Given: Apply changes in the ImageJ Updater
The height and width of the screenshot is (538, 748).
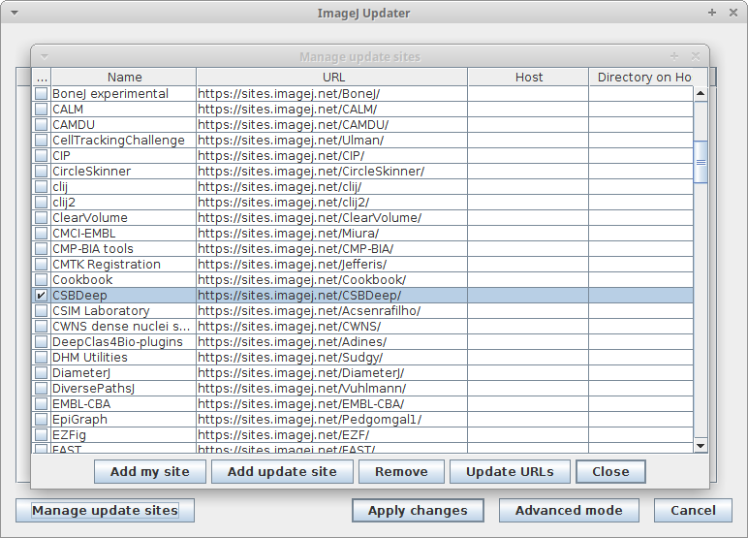Looking at the screenshot, I should pos(418,510).
